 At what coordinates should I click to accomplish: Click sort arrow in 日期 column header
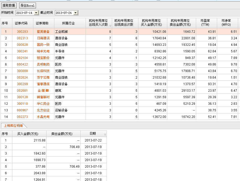pos(105,135)
